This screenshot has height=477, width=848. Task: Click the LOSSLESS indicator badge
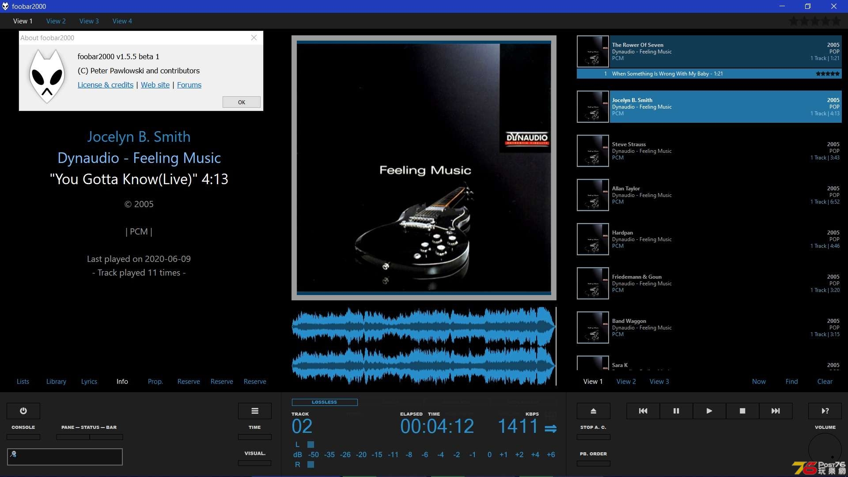tap(325, 402)
